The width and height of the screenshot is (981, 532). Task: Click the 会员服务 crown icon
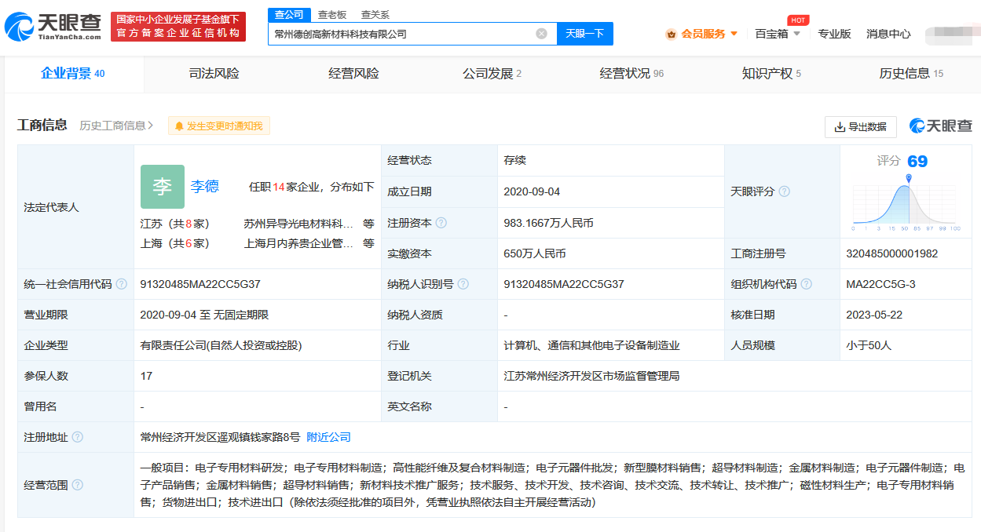click(x=671, y=34)
